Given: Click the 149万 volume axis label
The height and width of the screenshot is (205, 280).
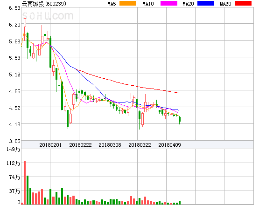Looking at the screenshot, I should pos(14,149).
